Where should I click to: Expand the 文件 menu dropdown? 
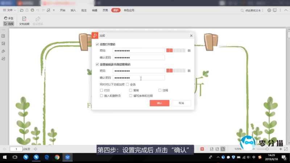click(x=11, y=10)
